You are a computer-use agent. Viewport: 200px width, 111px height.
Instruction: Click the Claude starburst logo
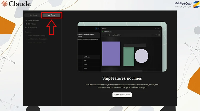tap(4, 3)
